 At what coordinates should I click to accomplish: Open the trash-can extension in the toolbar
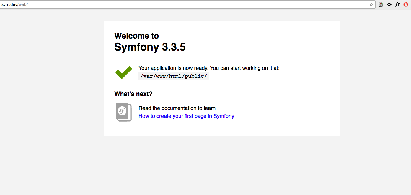coord(381,4)
